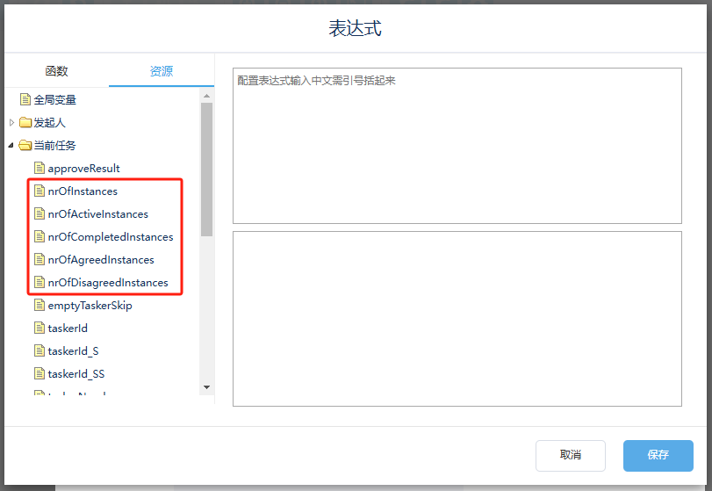Viewport: 712px width, 491px height.
Task: Click the file icon beside 全局变量
Action: (x=25, y=100)
